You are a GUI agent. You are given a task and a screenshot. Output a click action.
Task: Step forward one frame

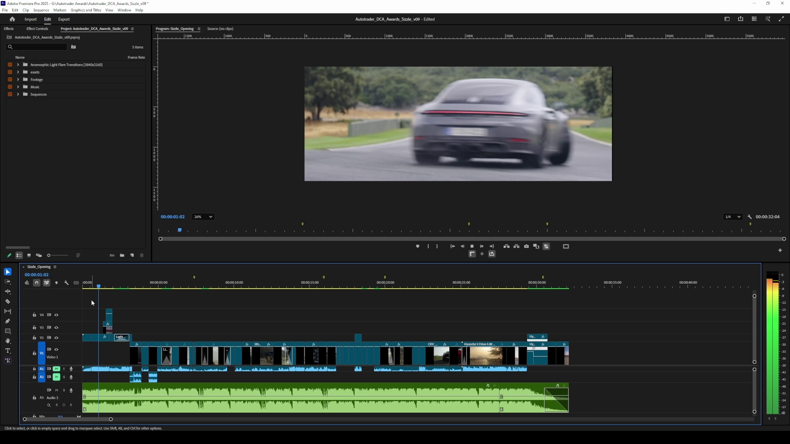coord(482,246)
